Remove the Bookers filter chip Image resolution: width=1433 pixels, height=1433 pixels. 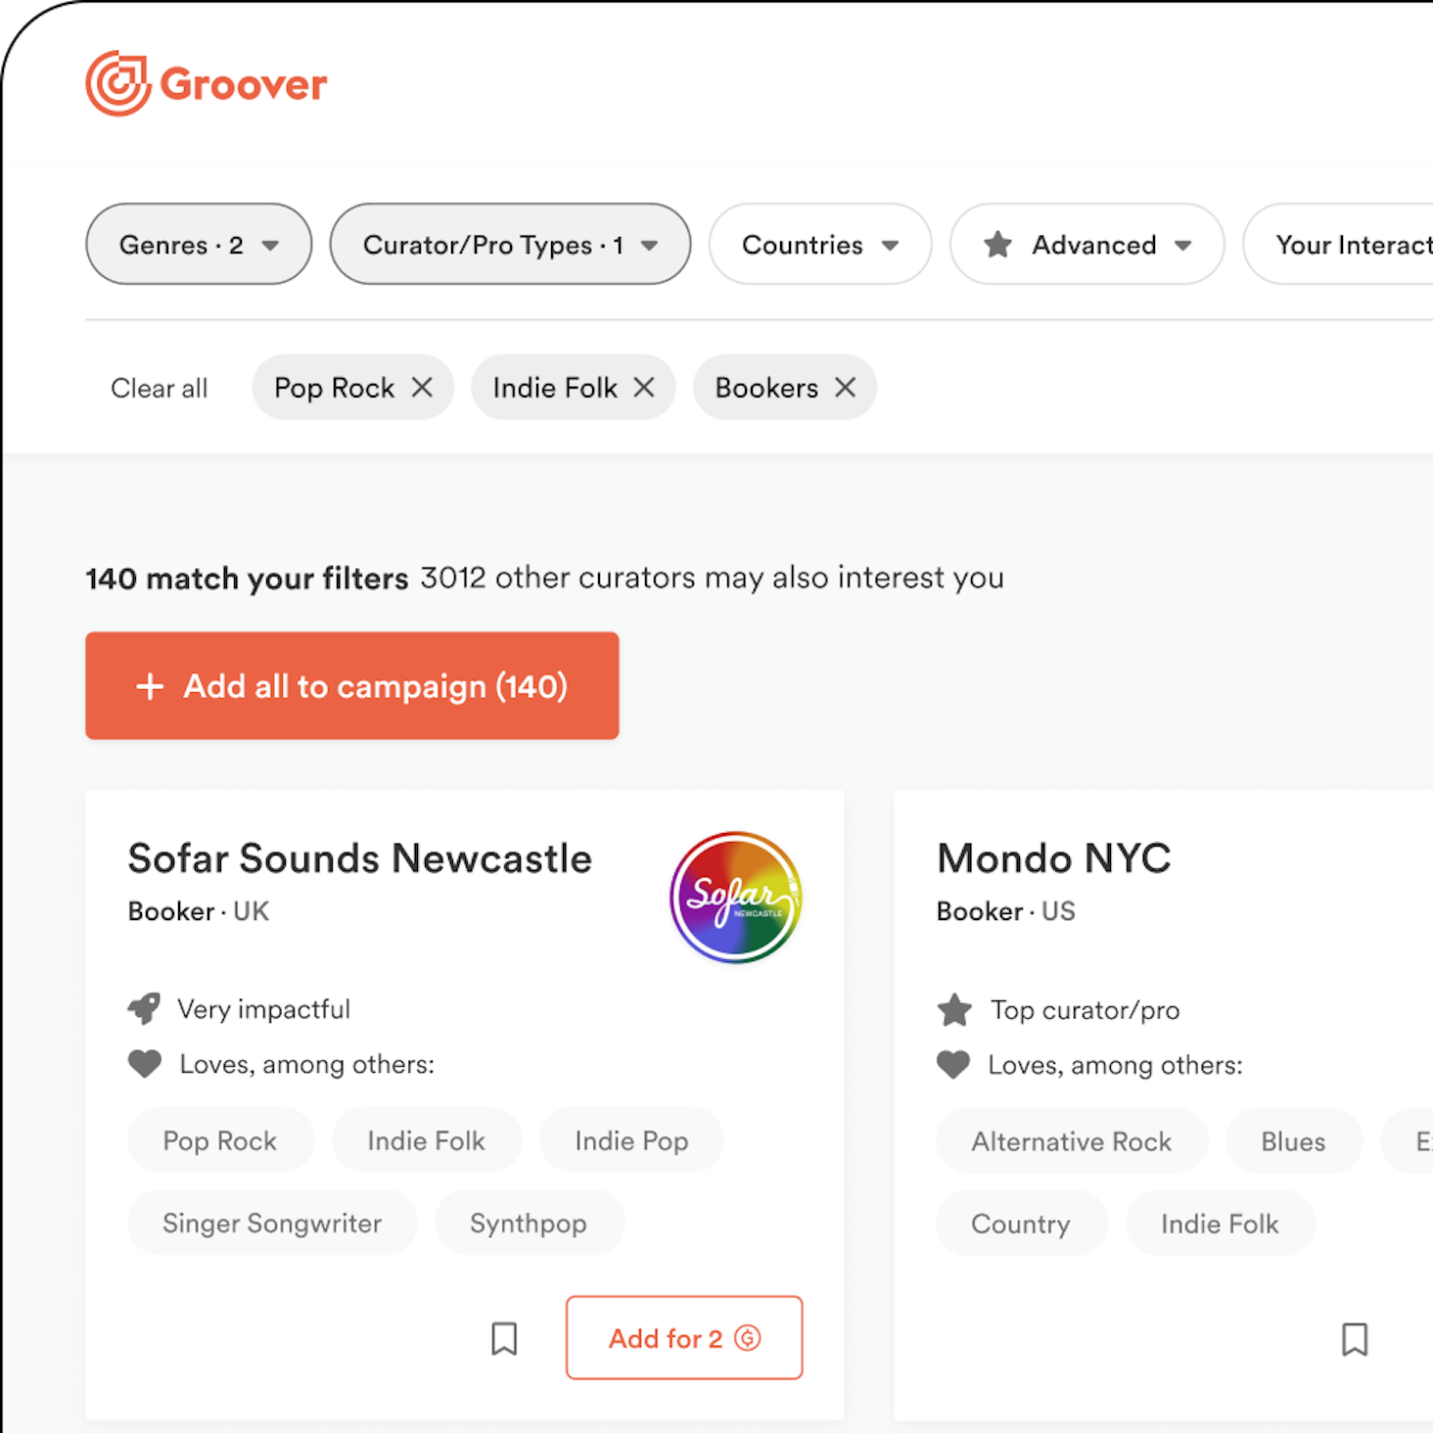(845, 388)
